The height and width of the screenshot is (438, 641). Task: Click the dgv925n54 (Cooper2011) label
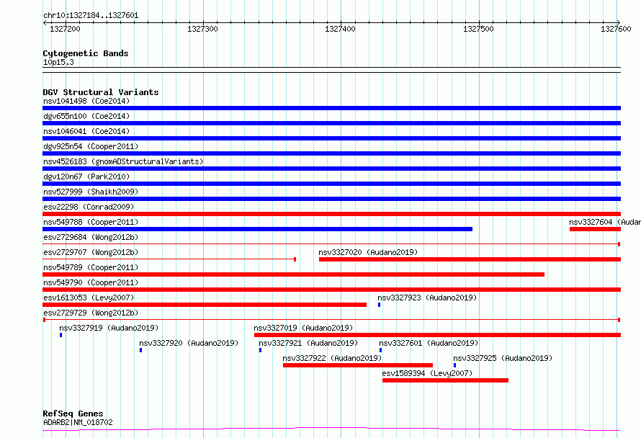pos(91,146)
